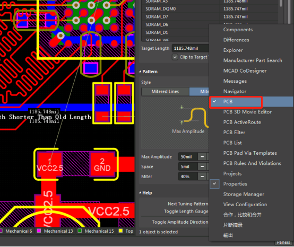This screenshot has height=247, width=294.
Task: Click the Miter percentage field
Action: point(188,177)
